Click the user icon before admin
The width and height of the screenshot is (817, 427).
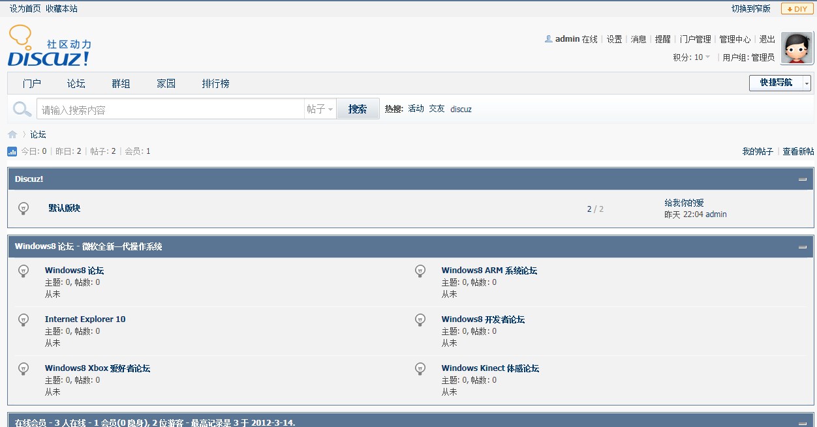pos(549,39)
